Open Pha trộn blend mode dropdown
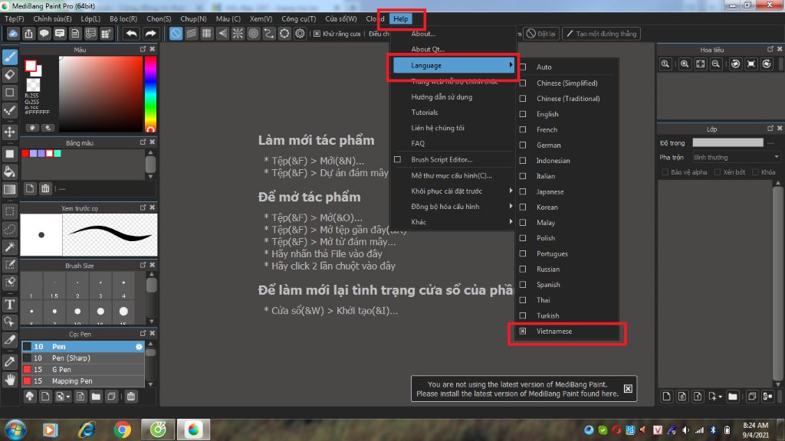 [x=736, y=157]
